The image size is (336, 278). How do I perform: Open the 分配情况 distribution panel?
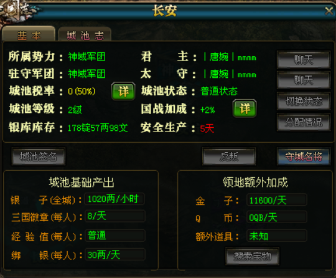[304, 122]
